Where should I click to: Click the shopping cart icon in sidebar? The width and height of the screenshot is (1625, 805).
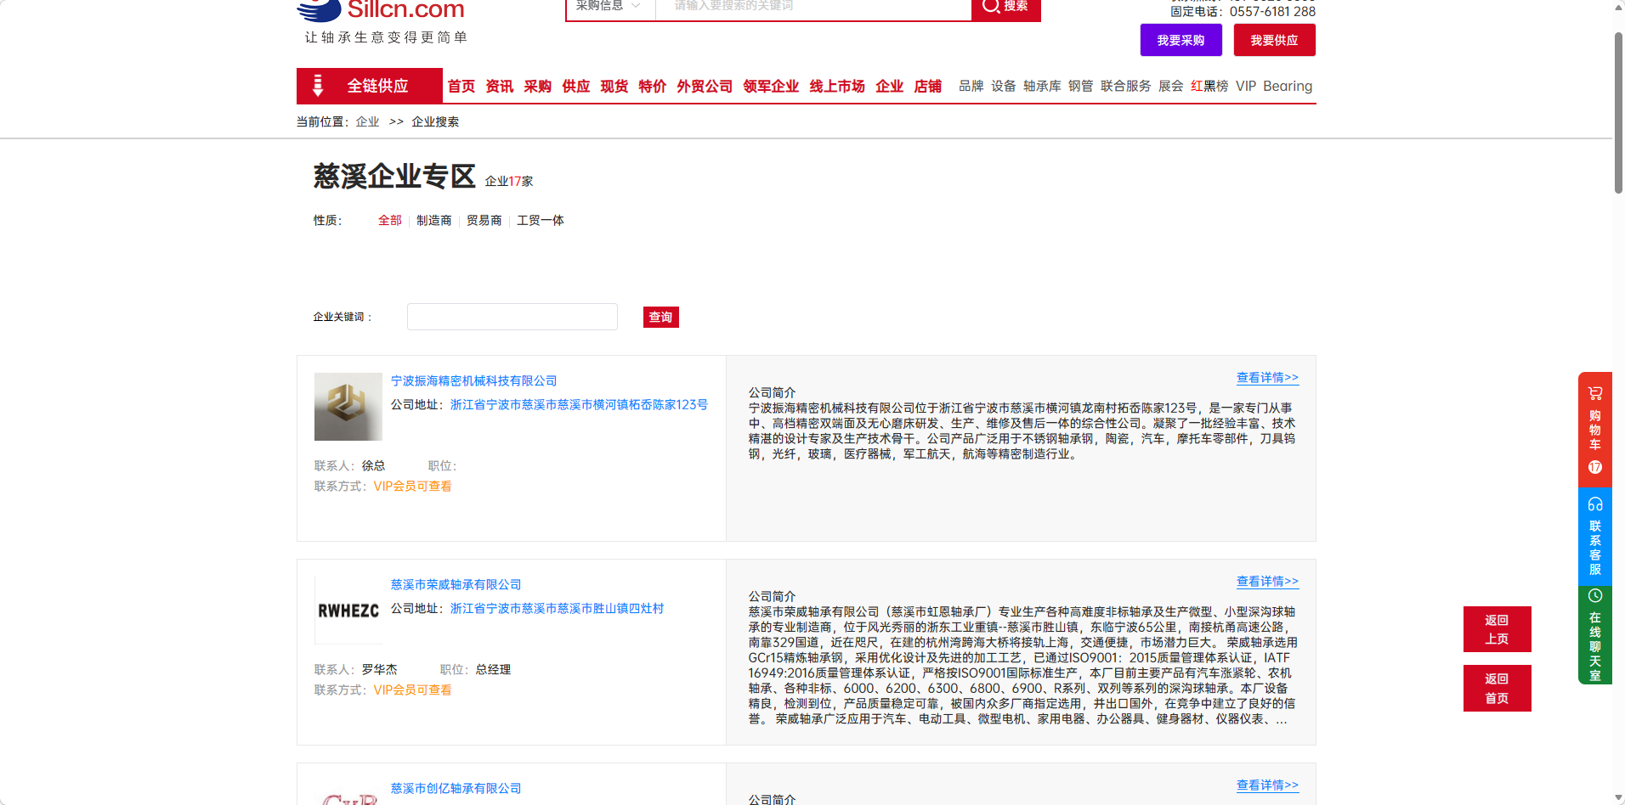pyautogui.click(x=1594, y=393)
